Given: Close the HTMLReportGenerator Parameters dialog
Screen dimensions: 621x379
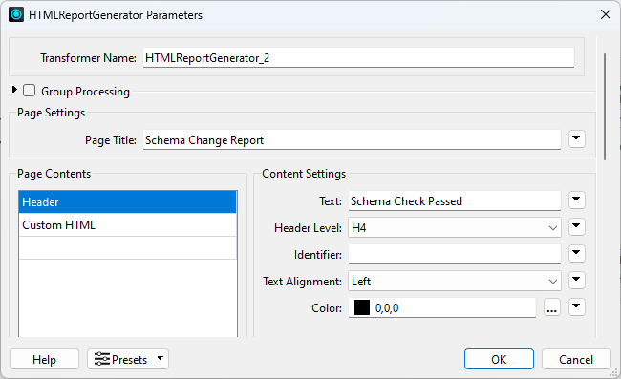Looking at the screenshot, I should (x=605, y=14).
